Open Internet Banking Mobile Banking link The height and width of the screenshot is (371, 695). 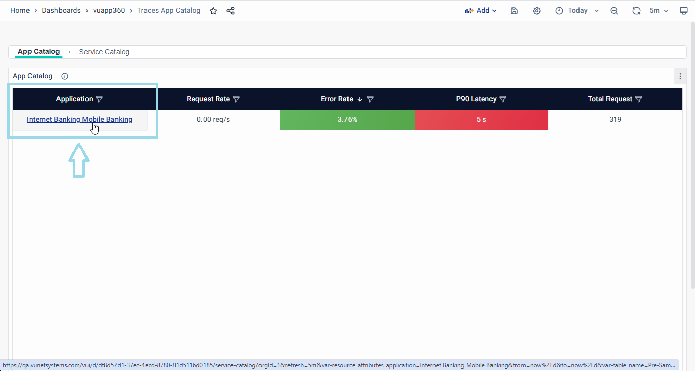(79, 120)
